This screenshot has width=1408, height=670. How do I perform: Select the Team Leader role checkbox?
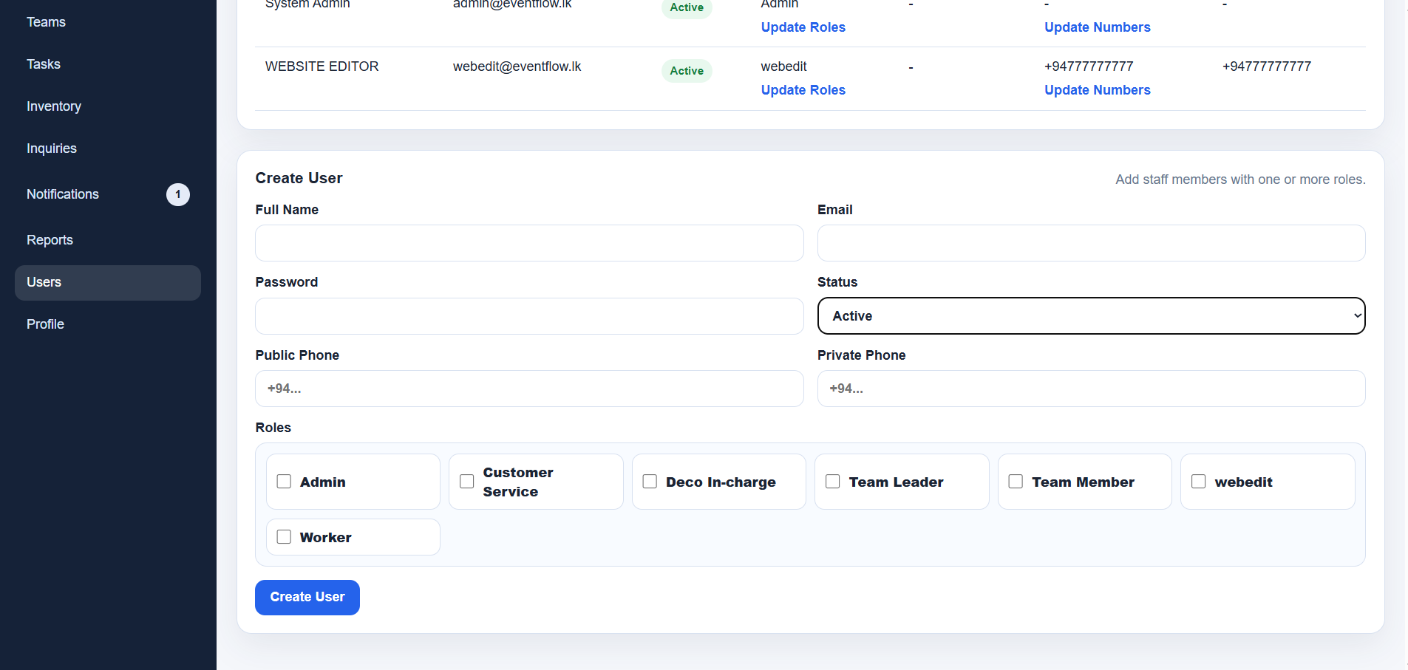click(x=833, y=482)
